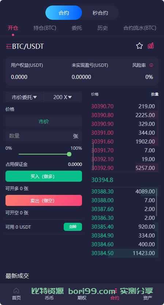Select bid price 30384.90
Viewport: 164px width, 305px height.
(102, 236)
